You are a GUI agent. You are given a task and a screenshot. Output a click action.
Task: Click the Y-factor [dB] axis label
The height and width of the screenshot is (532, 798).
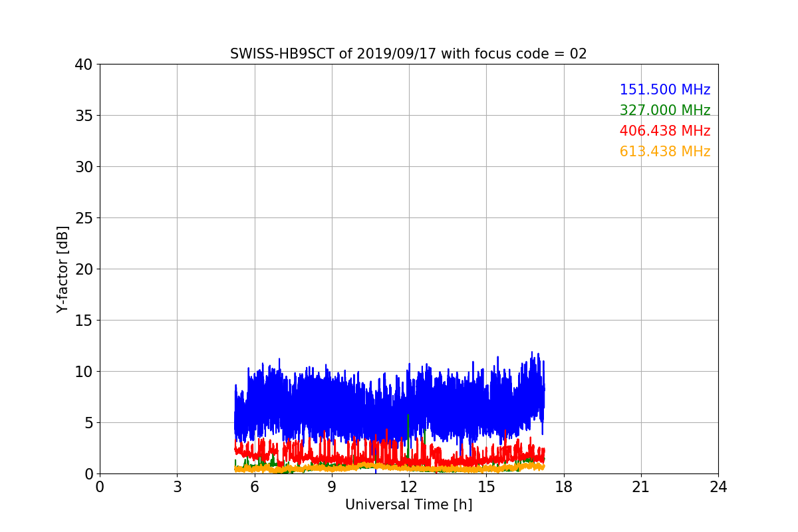63,269
